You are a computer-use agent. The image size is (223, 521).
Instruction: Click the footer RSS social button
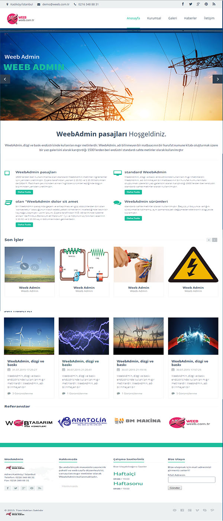click(x=40, y=488)
